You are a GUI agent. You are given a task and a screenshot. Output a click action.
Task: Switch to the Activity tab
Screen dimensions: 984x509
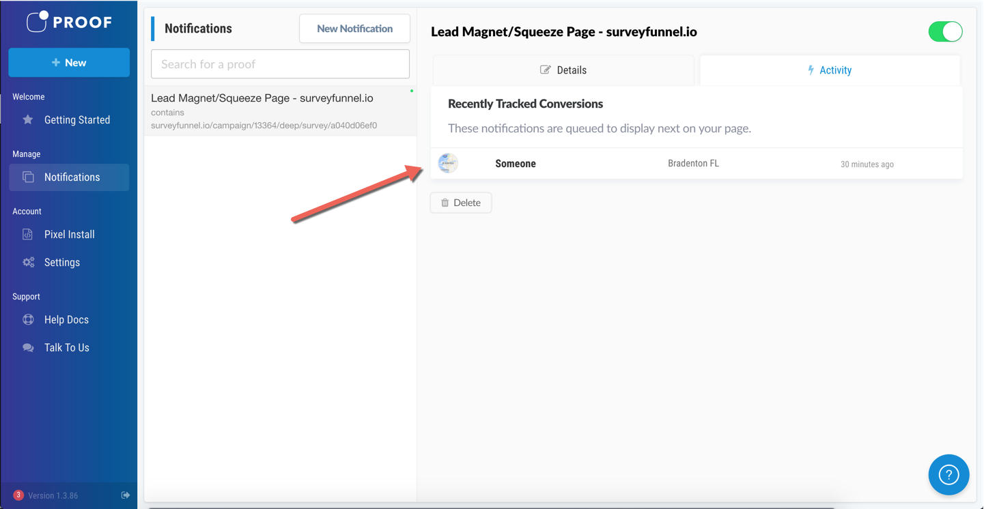tap(830, 70)
